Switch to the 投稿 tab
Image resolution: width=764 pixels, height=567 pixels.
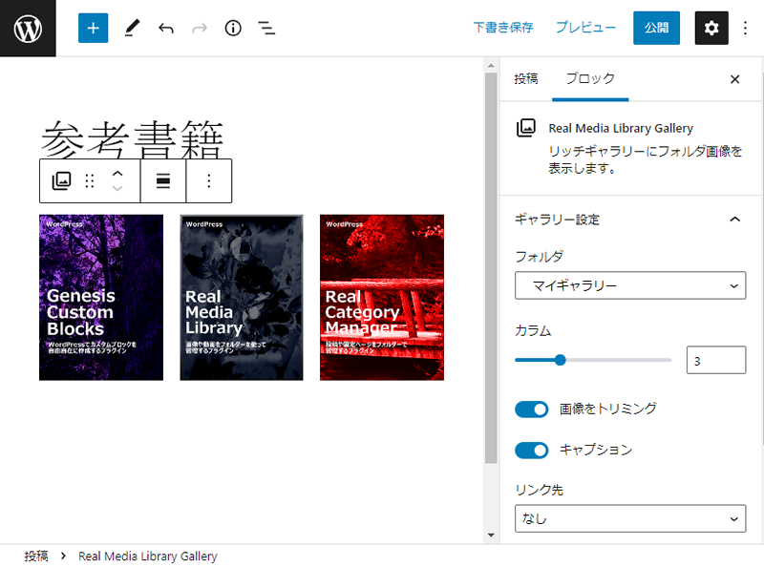tap(526, 79)
